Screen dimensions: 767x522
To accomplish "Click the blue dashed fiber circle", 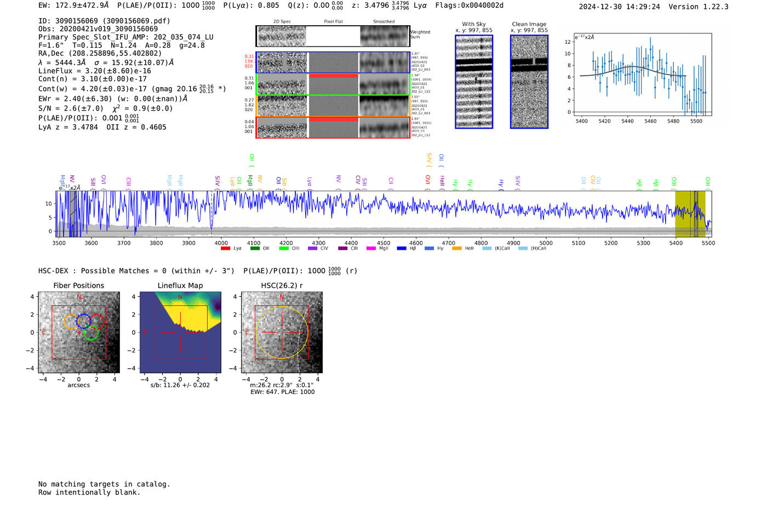I will [x=83, y=322].
